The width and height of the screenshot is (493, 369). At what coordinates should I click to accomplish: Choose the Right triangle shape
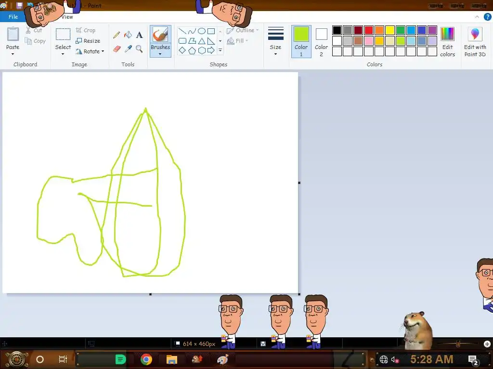pos(211,41)
